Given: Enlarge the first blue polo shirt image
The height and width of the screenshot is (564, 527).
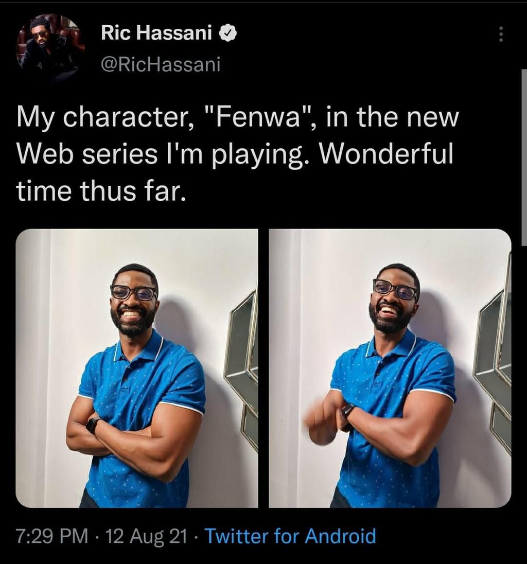Looking at the screenshot, I should [x=136, y=368].
